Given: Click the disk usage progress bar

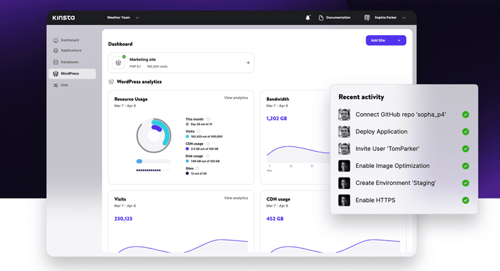Looking at the screenshot, I should click(154, 161).
